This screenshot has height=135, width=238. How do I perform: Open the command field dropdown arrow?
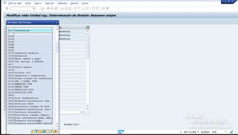click(34, 9)
